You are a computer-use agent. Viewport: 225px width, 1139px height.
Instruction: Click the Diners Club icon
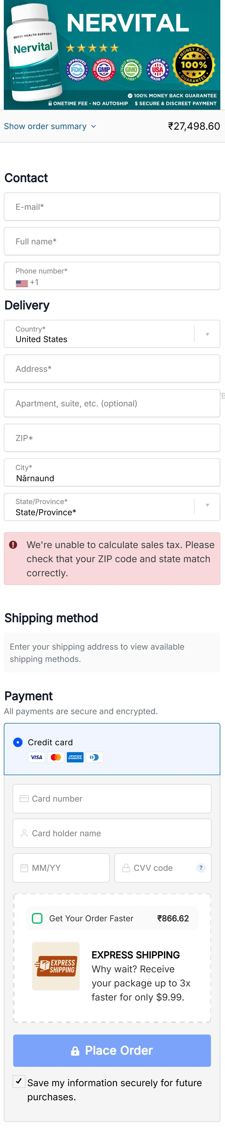(x=95, y=757)
